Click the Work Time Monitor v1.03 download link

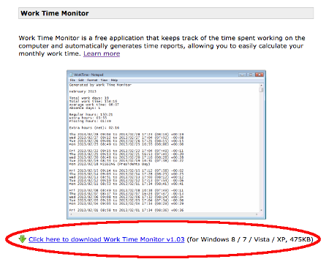[107, 239]
